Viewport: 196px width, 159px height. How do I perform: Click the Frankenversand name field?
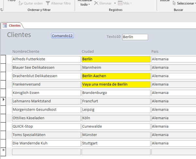[46, 85]
